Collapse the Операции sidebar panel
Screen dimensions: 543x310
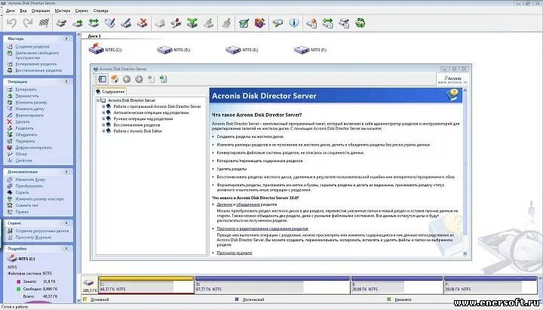(x=66, y=81)
